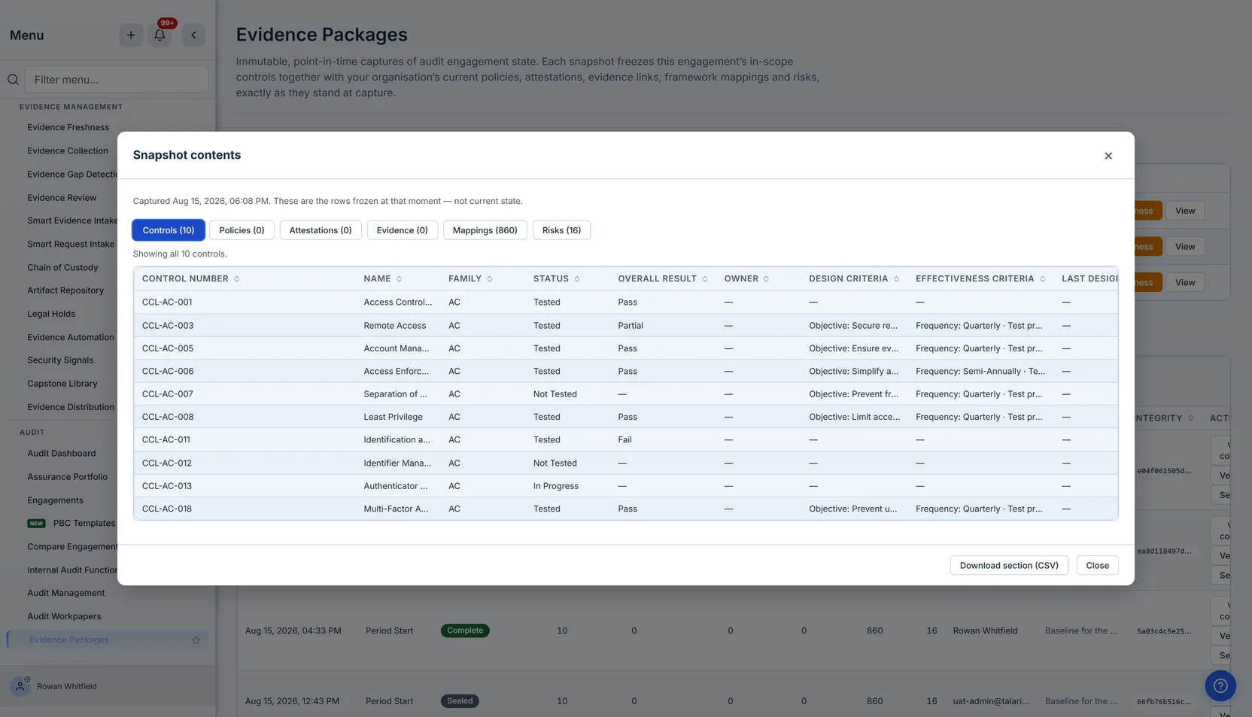Image resolution: width=1252 pixels, height=717 pixels.
Task: Go to Capstone Library
Action: tap(62, 384)
